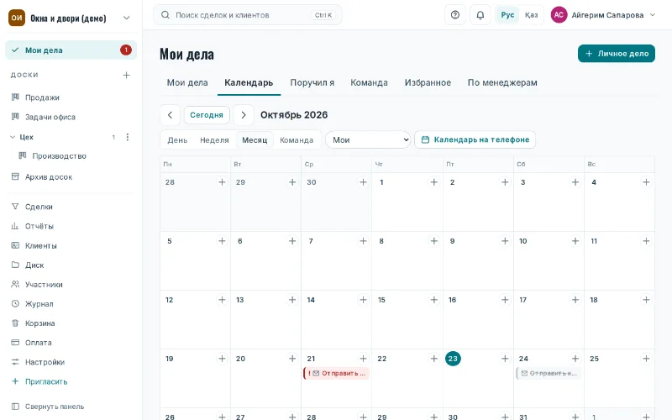Open Мои дела in sidebar
Screen dimensions: 672x420
click(71, 50)
